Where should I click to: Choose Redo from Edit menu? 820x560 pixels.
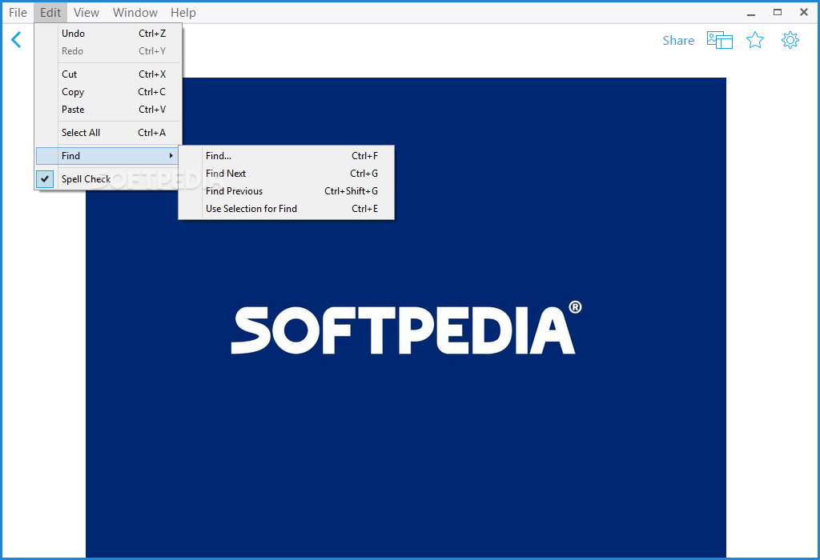[x=109, y=51]
